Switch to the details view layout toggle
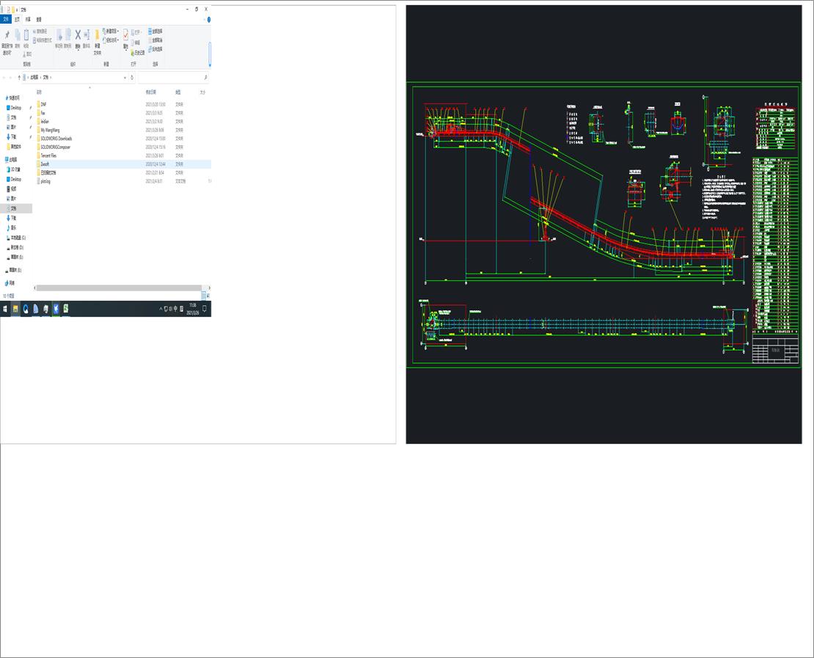This screenshot has height=658, width=814. coord(204,296)
